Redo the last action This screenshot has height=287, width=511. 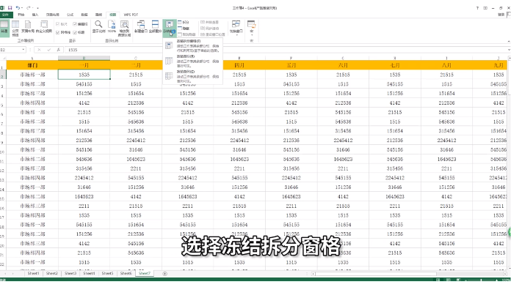coord(29,7)
